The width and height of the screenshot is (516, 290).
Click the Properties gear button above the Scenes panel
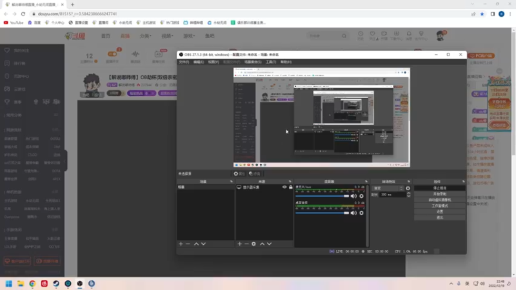[x=239, y=173]
